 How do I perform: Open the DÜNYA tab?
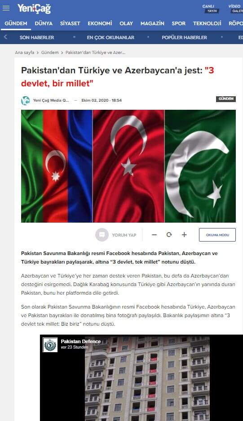tap(44, 23)
